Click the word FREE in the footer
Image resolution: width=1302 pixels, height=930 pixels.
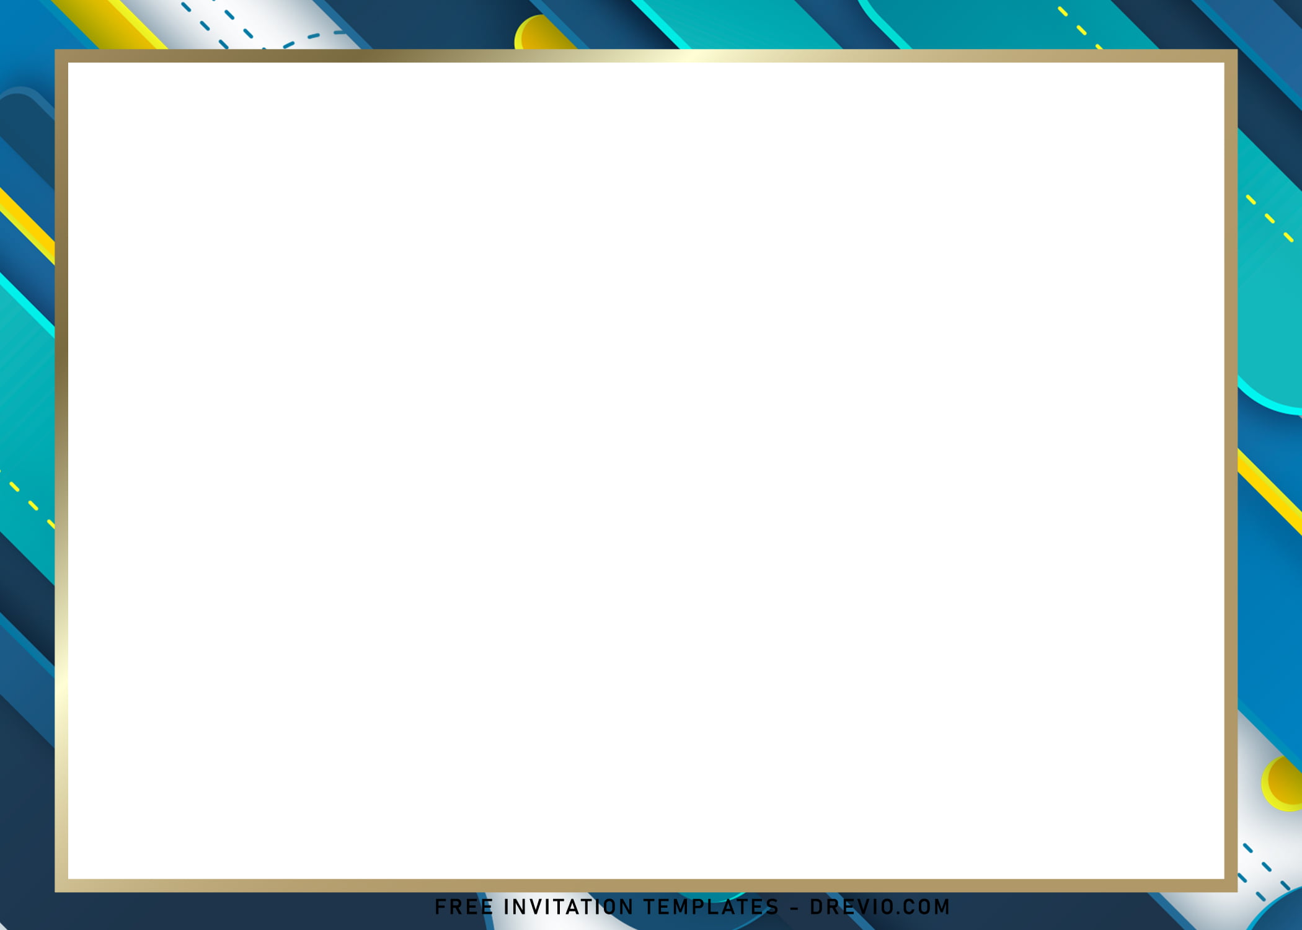coord(464,907)
